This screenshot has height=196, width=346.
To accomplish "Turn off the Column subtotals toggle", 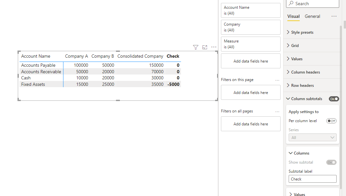I will click(334, 99).
